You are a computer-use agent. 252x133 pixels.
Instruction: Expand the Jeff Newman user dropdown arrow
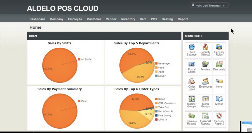click(223, 6)
